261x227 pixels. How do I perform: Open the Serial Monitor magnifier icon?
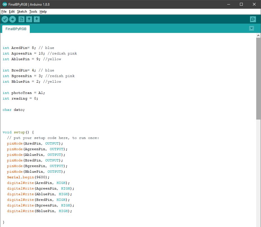(x=253, y=19)
